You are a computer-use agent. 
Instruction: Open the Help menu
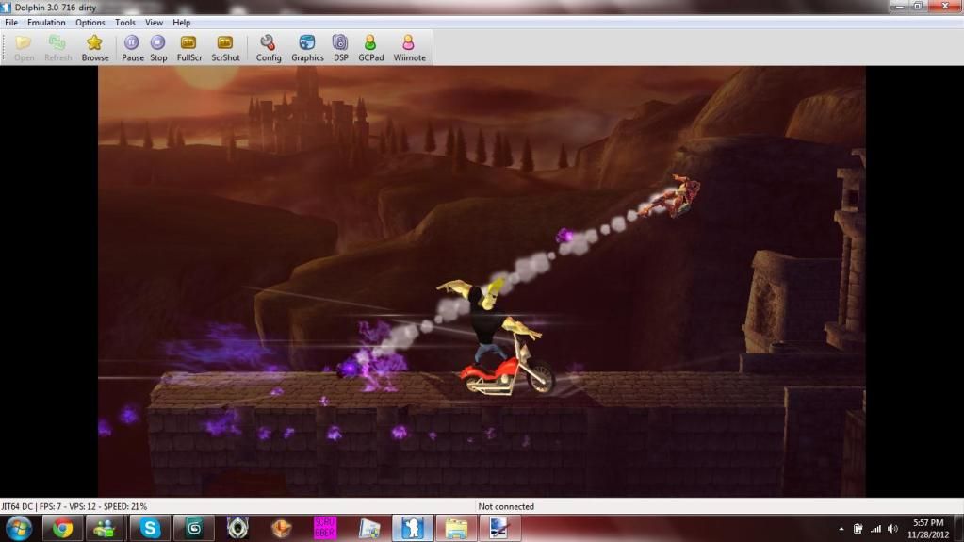tap(181, 22)
